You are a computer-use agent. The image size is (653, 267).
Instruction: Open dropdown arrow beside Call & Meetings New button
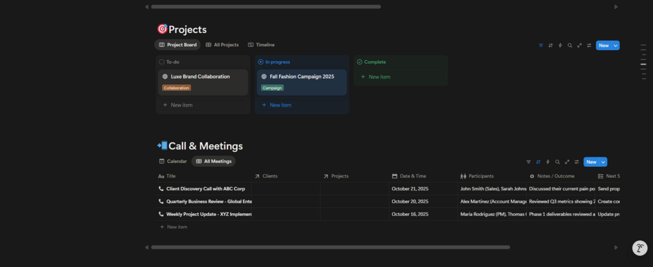coord(604,162)
